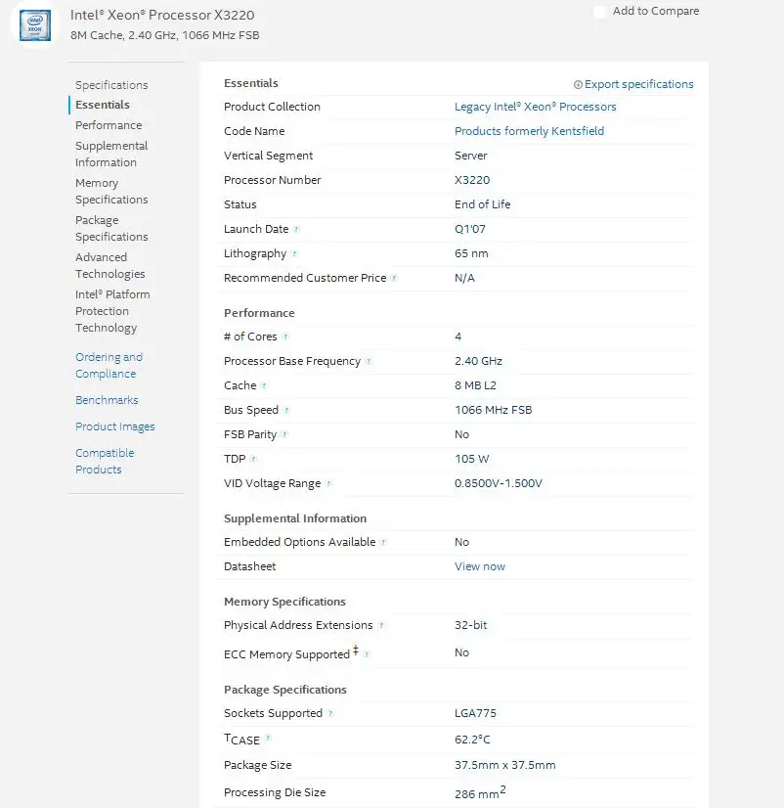
Task: Click the Intel Xeon processor badge thumbnail
Action: tap(35, 23)
